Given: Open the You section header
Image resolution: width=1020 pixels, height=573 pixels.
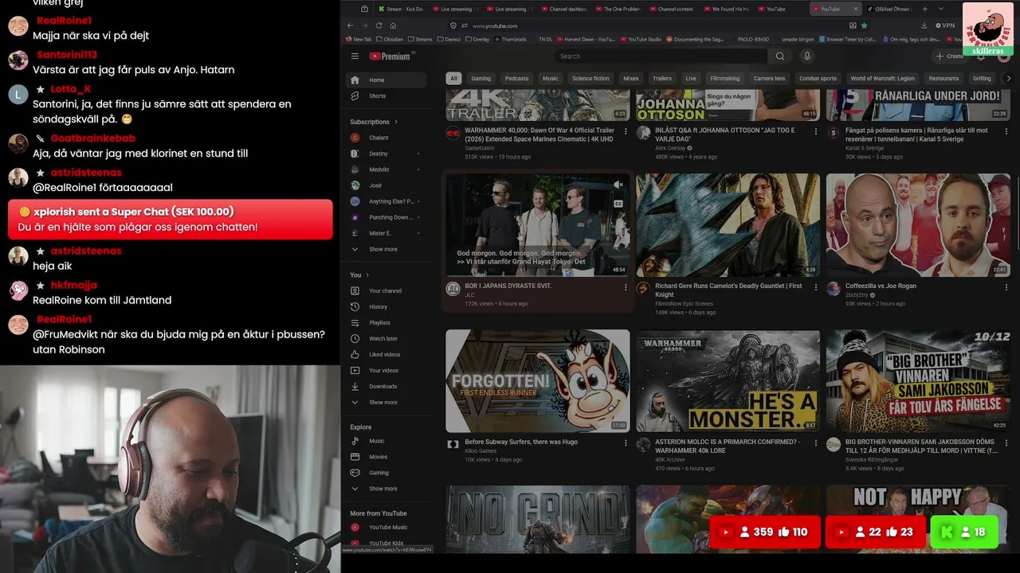Looking at the screenshot, I should (x=359, y=275).
